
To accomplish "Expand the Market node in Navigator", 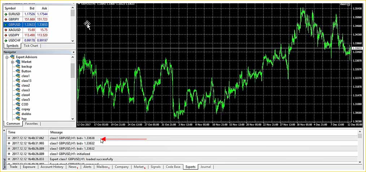I will point(12,62).
